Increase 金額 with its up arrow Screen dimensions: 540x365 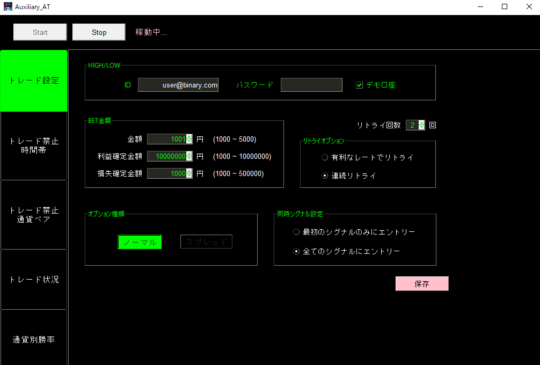(189, 137)
